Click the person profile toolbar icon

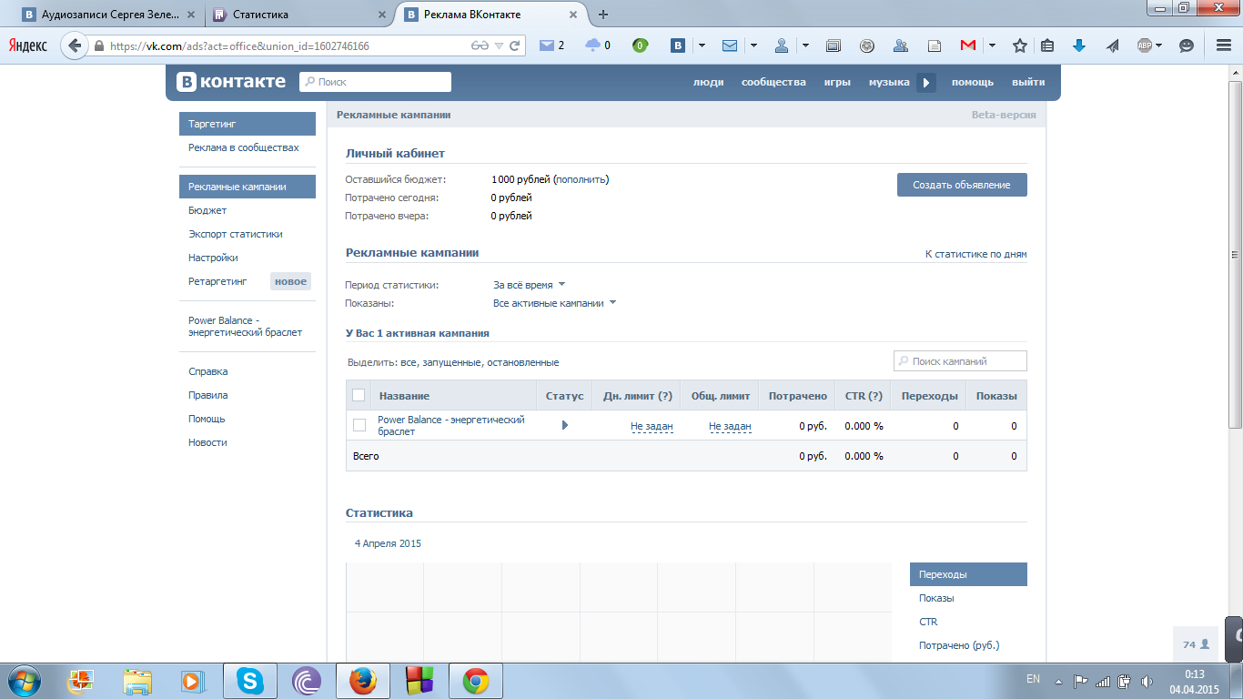782,46
